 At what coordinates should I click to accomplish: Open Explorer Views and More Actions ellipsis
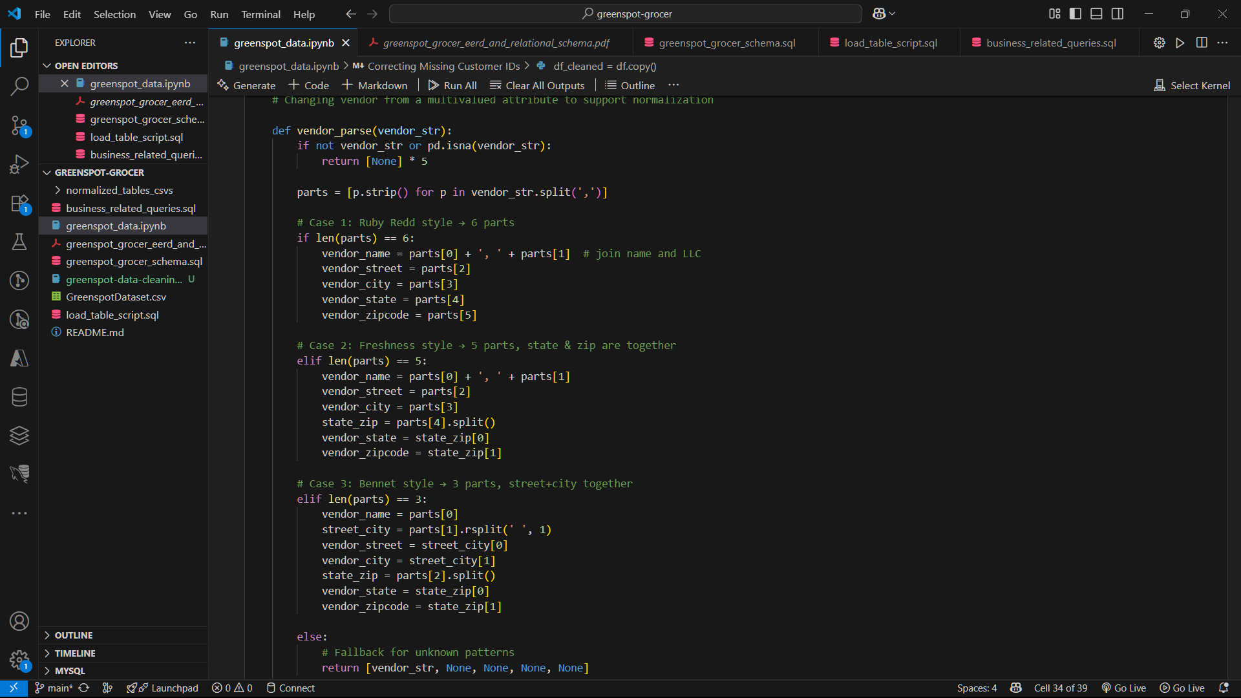coord(190,43)
